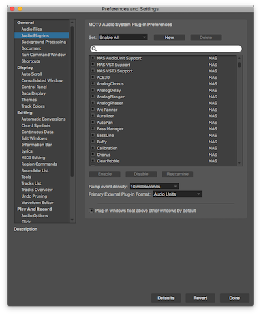
Task: Select the AnalogPhaser plug-in row
Action: click(x=162, y=103)
